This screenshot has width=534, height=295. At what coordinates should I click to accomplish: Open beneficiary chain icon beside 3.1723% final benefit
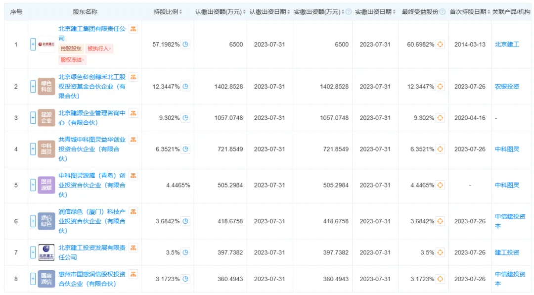[x=440, y=279]
